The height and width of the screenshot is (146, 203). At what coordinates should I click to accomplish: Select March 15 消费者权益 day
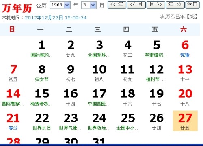pos(42,97)
